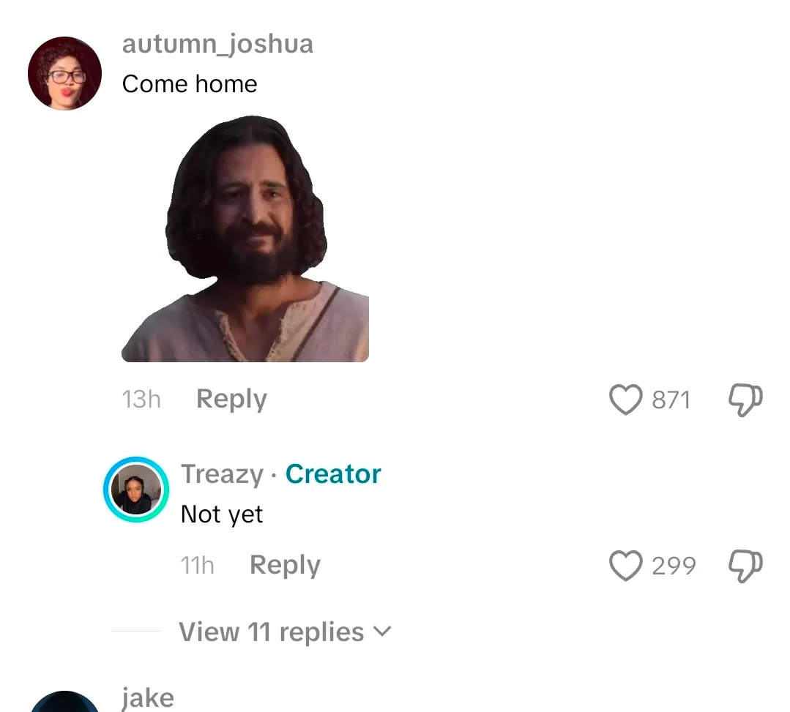
Task: Open the Treazy username link
Action: click(x=222, y=474)
